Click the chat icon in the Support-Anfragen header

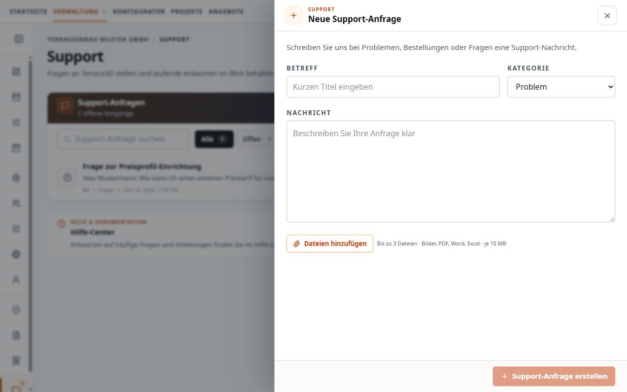pos(65,105)
